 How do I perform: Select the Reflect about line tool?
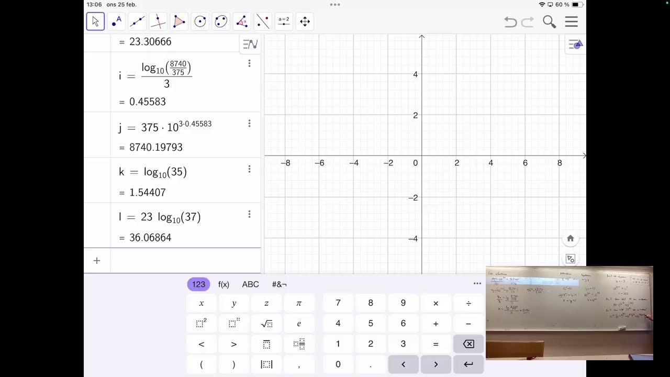pyautogui.click(x=263, y=21)
